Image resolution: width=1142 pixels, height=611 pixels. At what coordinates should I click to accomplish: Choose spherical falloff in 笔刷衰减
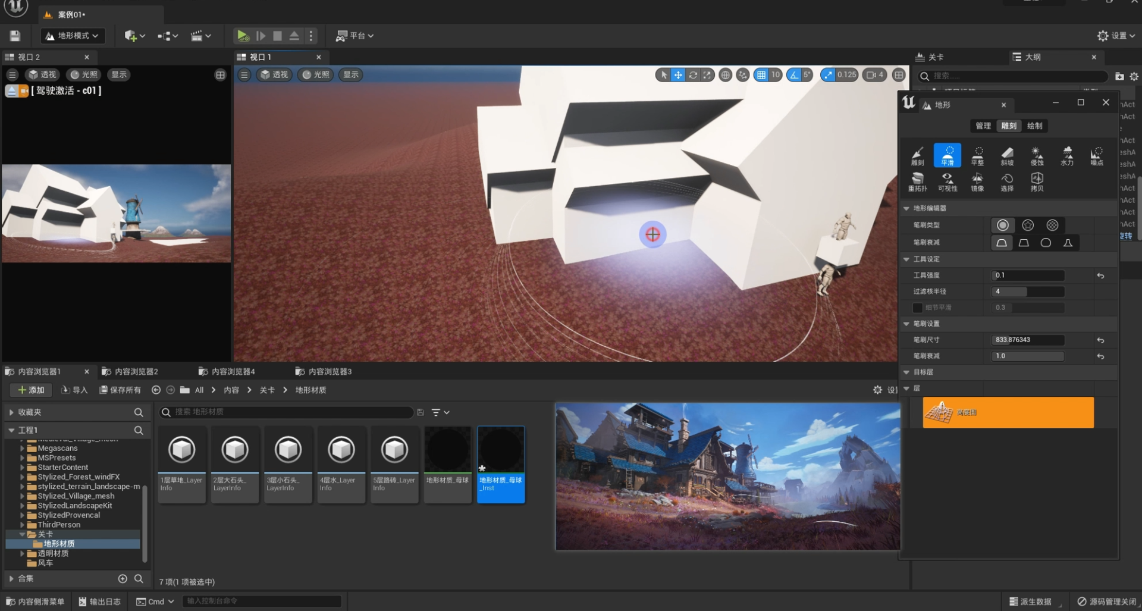[1046, 243]
